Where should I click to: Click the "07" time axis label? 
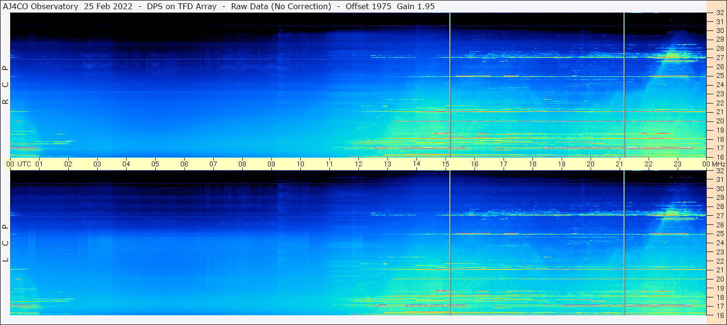(x=213, y=164)
